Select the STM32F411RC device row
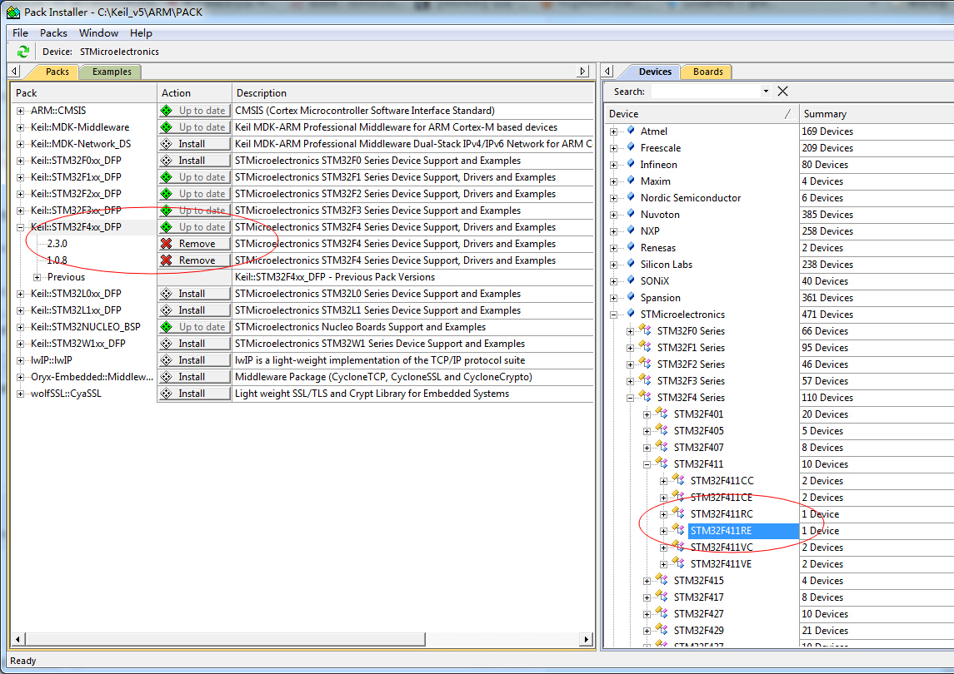The height and width of the screenshot is (674, 954). tap(721, 514)
